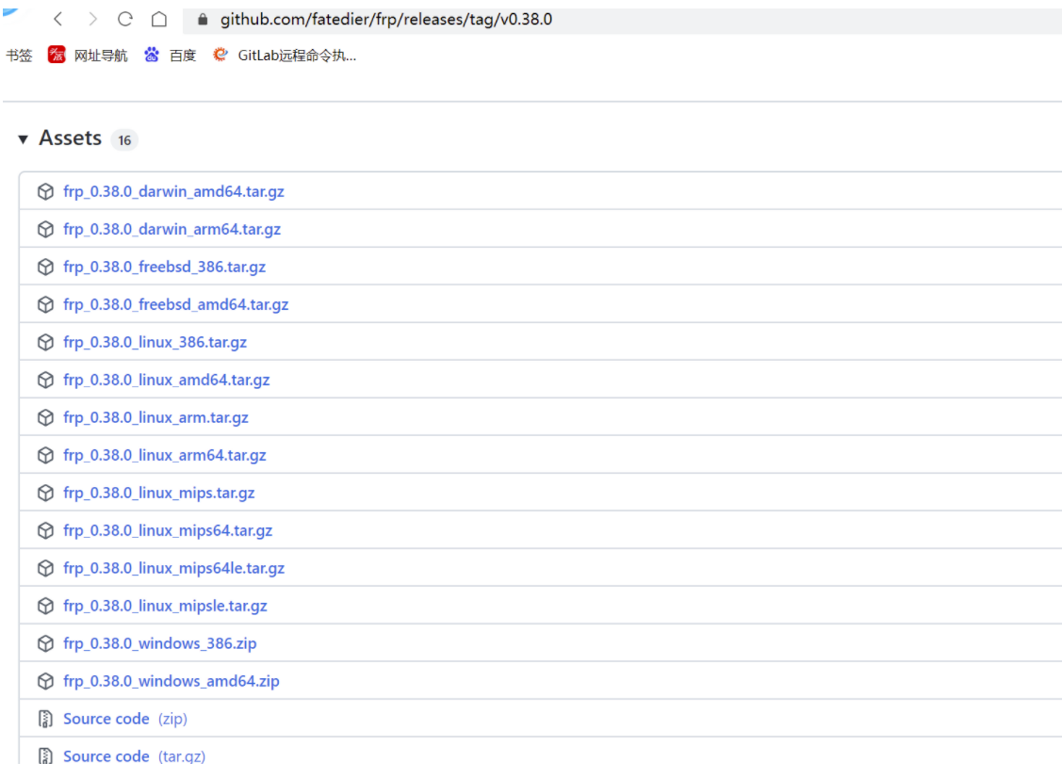
Task: Open the GitLab远程命令执 bookmark
Action: point(297,56)
